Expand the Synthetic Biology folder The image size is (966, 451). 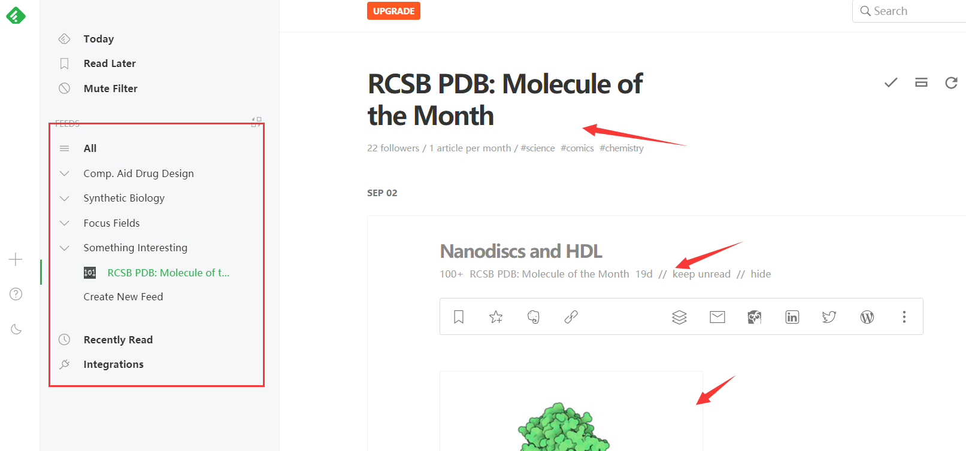pyautogui.click(x=65, y=198)
